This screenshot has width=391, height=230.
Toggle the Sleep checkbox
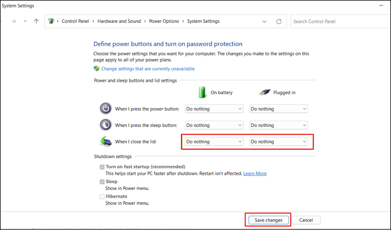coord(102,182)
